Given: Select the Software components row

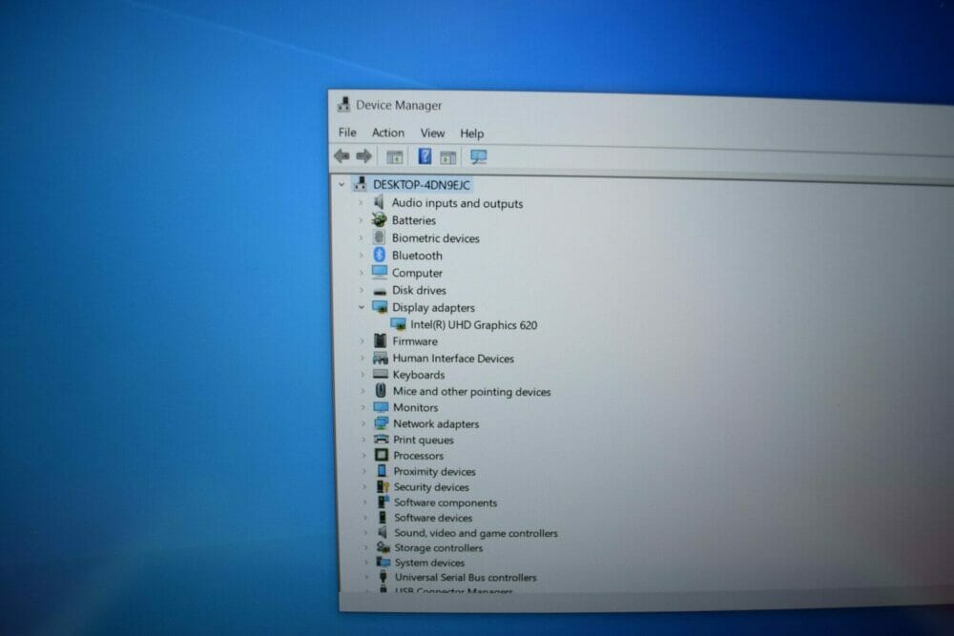Looking at the screenshot, I should tap(446, 503).
